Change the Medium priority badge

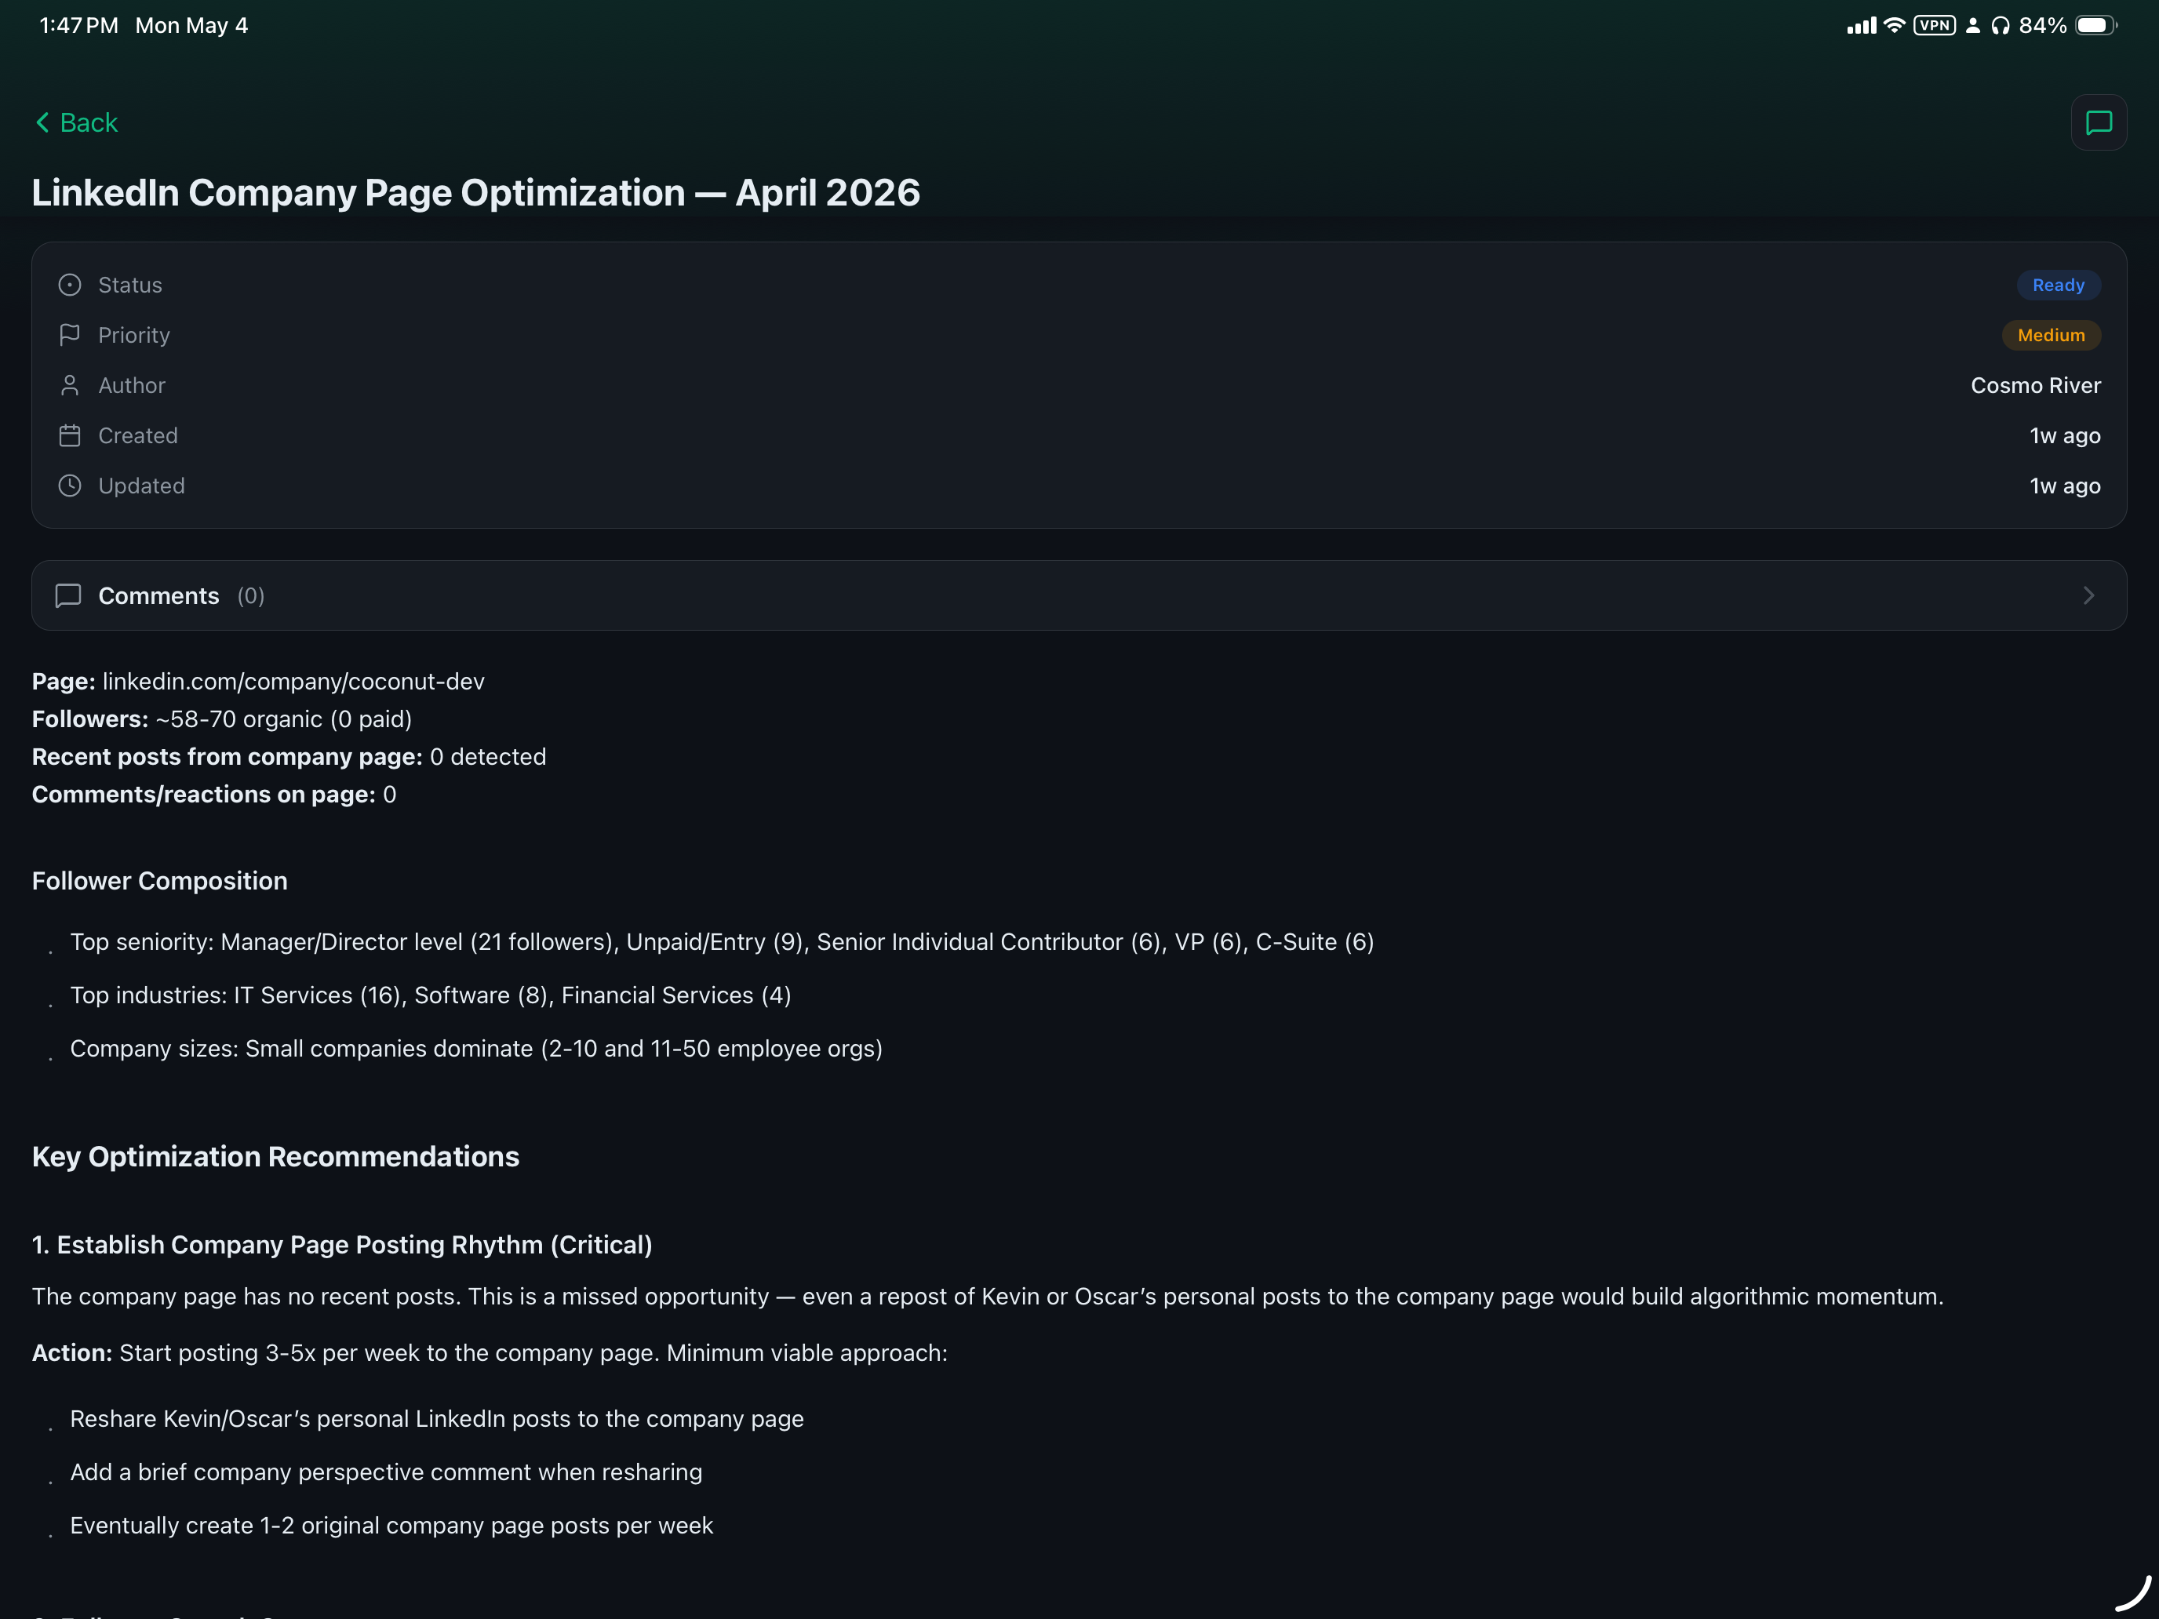pyautogui.click(x=2051, y=335)
